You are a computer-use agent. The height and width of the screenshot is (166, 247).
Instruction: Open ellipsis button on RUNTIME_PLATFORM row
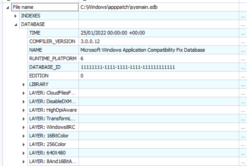(243, 59)
